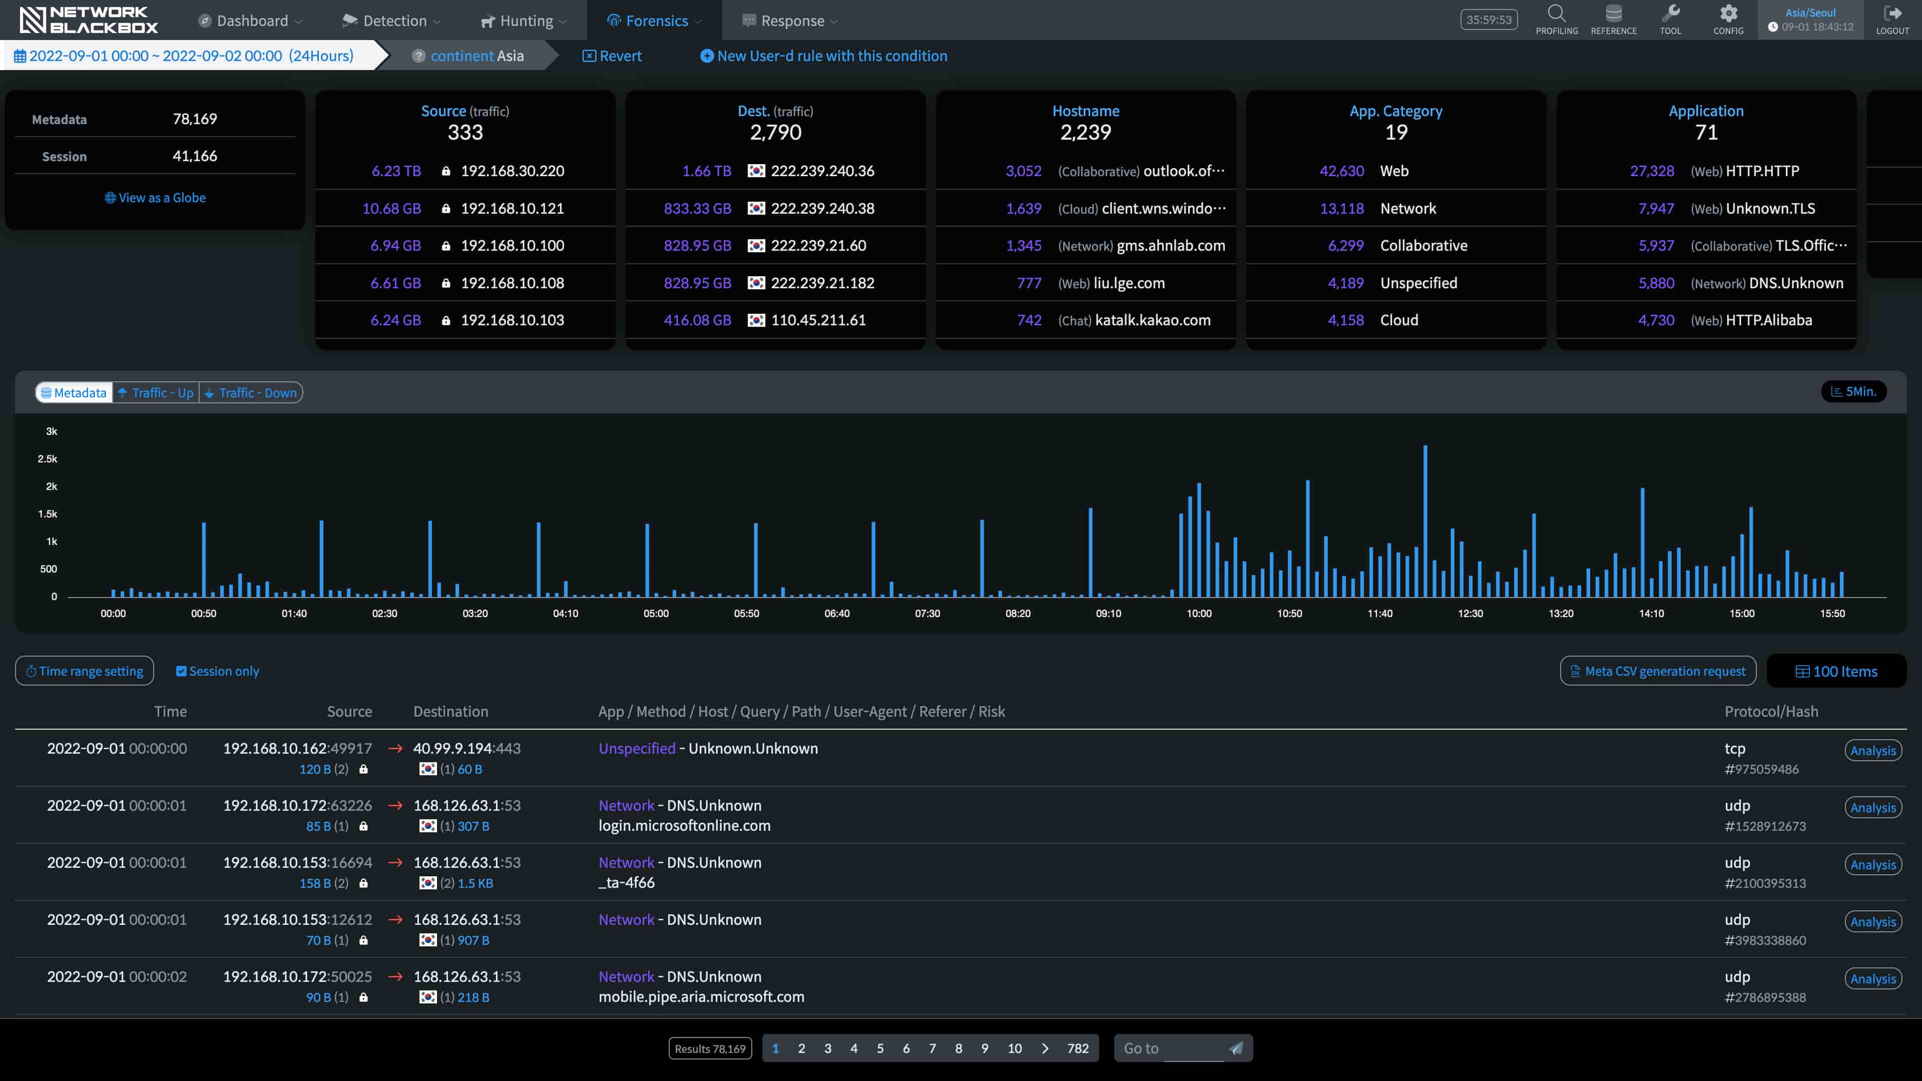Click the Web app category row
This screenshot has height=1081, width=1922.
point(1395,171)
